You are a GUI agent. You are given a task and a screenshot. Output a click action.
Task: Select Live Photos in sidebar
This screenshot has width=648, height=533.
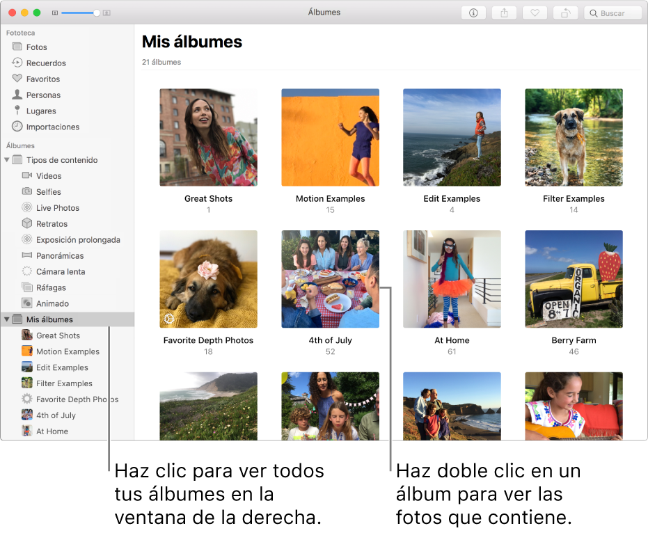tap(58, 208)
